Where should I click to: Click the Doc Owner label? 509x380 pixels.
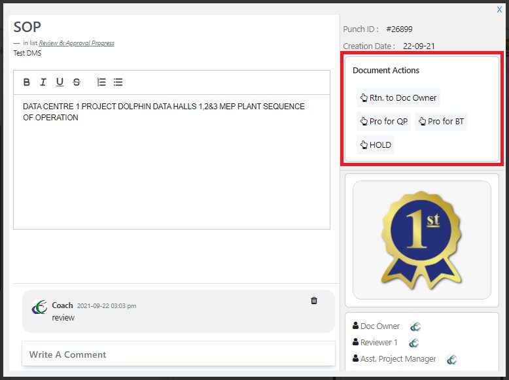point(380,326)
